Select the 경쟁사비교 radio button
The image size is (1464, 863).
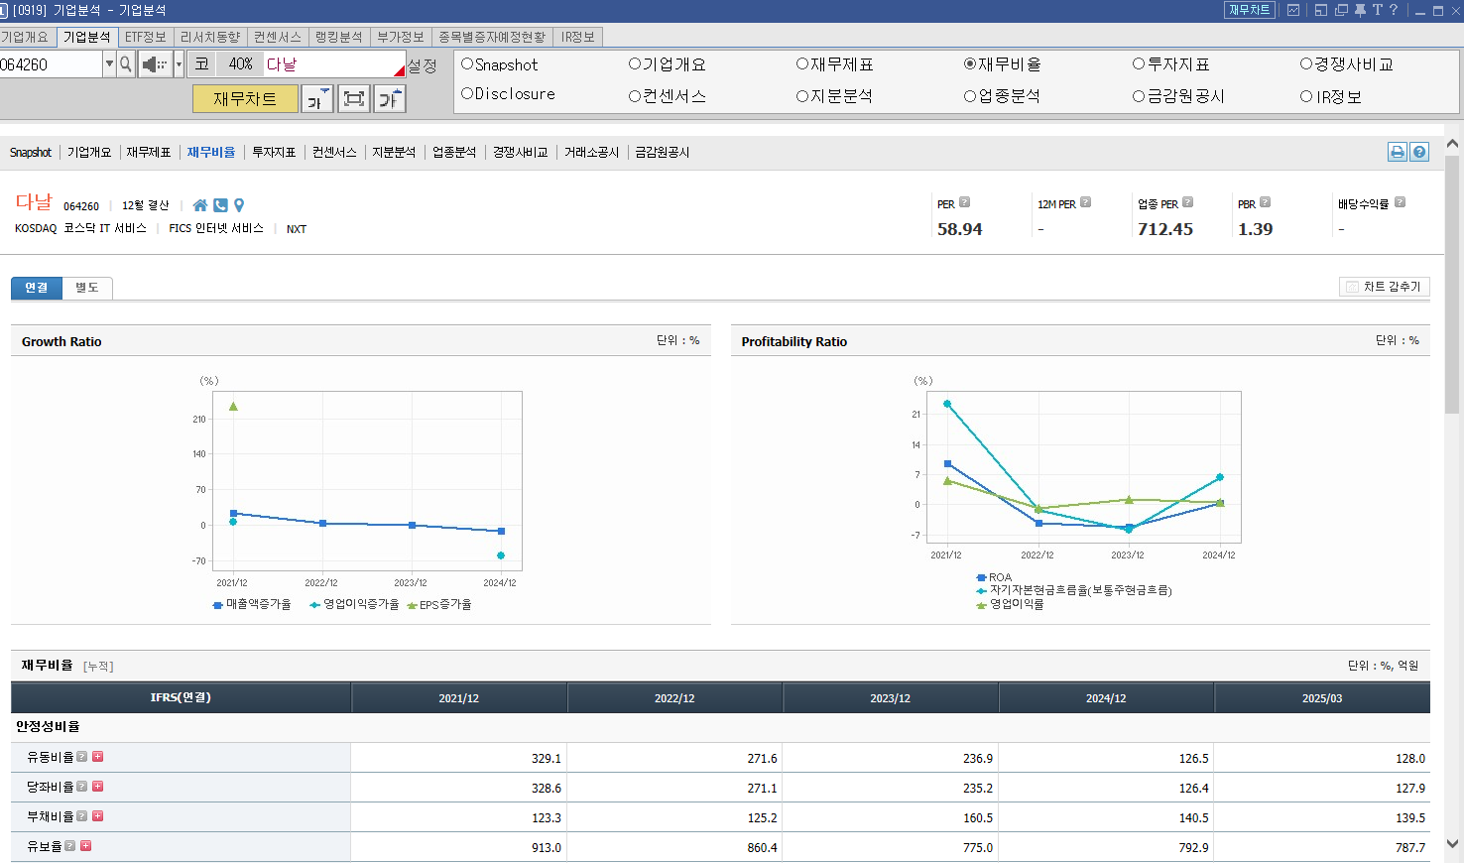pyautogui.click(x=1306, y=64)
